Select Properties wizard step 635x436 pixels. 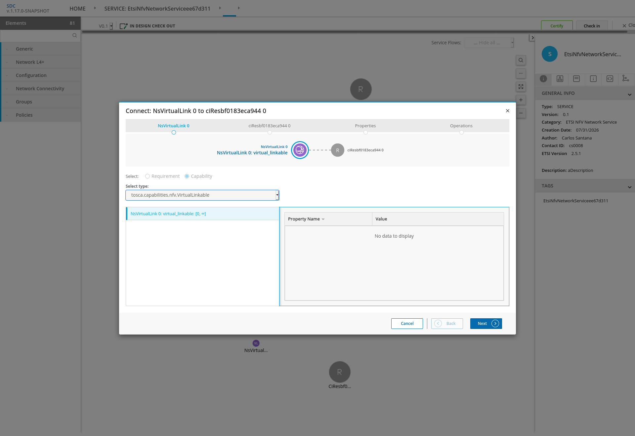pos(365,126)
